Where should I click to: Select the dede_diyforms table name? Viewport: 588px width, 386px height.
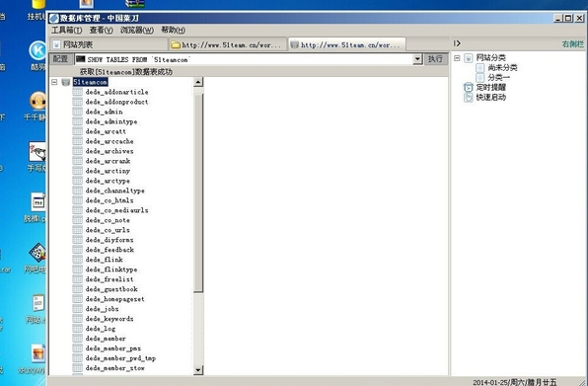110,240
